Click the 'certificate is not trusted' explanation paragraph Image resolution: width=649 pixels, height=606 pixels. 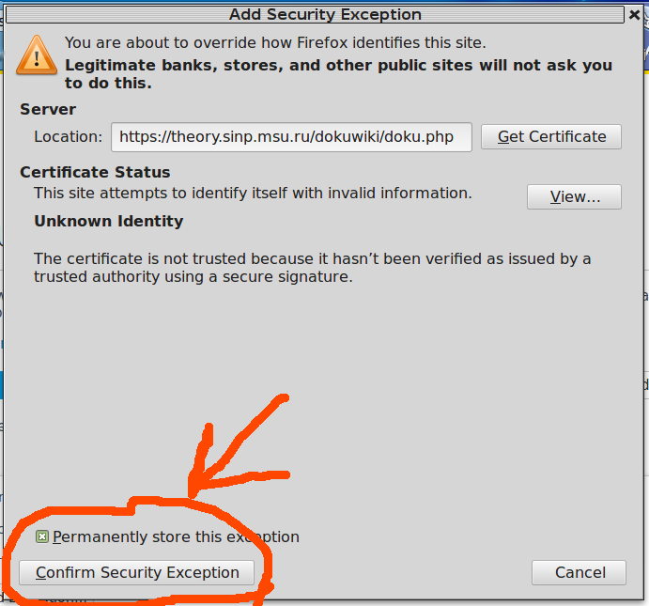[x=313, y=268]
